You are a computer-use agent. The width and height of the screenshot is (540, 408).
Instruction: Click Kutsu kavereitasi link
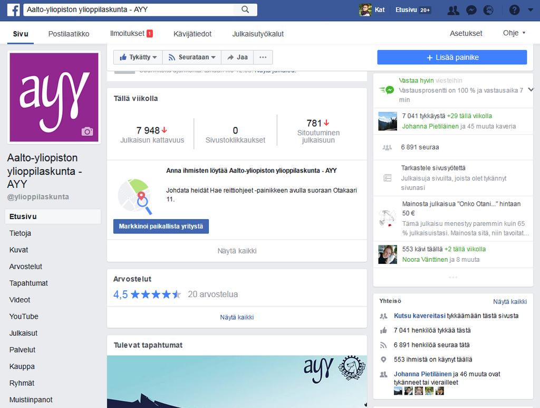[x=419, y=316]
